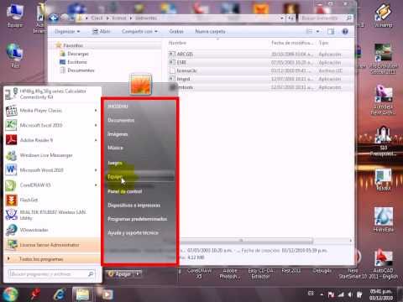Toggle the Explorer preview pane icon
403x302 pixels.
[x=331, y=31]
